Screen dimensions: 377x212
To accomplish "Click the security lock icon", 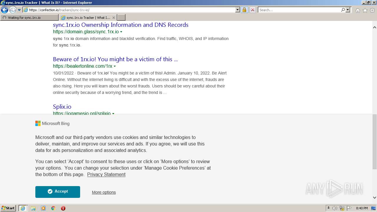I will coord(244,10).
